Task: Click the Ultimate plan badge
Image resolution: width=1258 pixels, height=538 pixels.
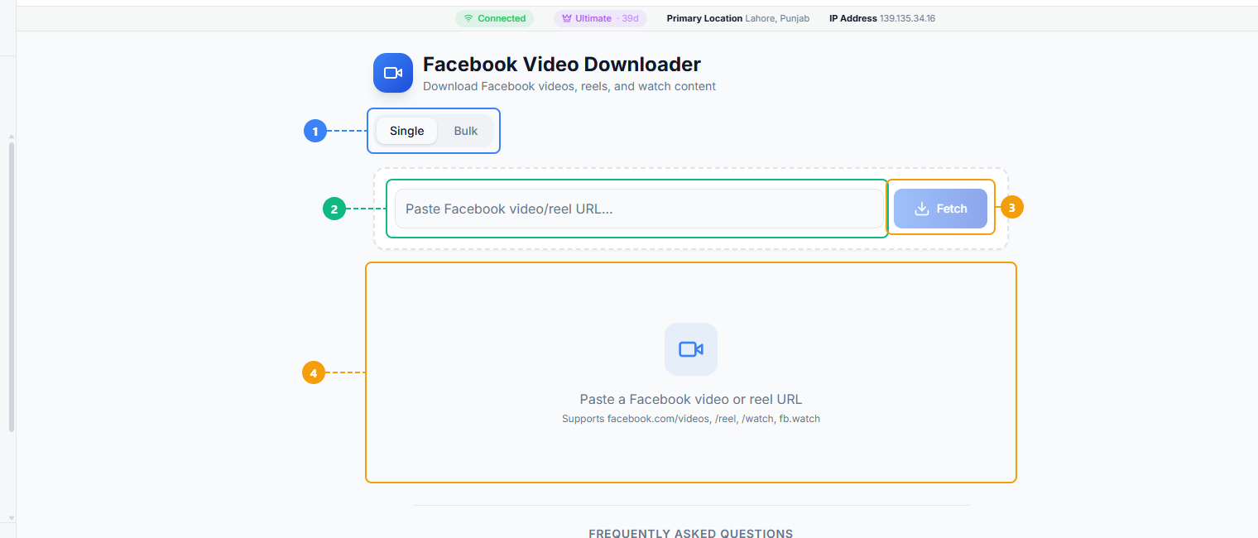Action: tap(600, 18)
